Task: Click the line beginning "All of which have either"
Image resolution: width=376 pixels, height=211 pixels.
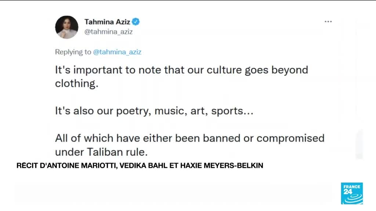Action: [x=189, y=138]
